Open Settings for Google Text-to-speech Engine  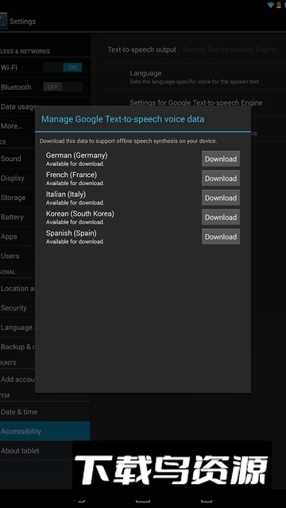pyautogui.click(x=196, y=102)
